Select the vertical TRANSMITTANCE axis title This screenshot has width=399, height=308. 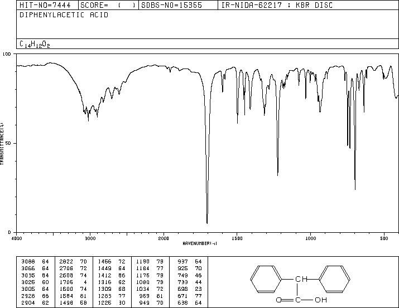[x=2, y=144]
